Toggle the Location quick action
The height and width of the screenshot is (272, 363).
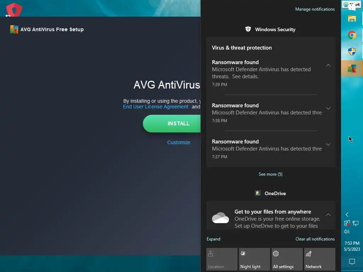point(222,259)
